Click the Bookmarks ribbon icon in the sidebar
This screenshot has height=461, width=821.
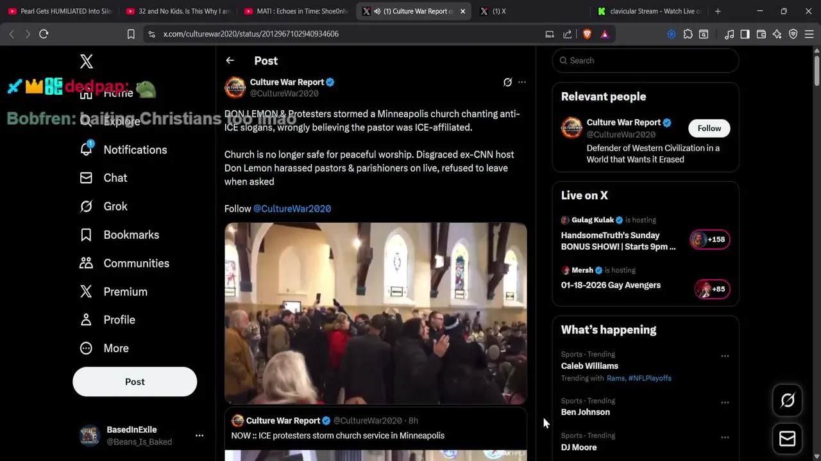(x=86, y=235)
